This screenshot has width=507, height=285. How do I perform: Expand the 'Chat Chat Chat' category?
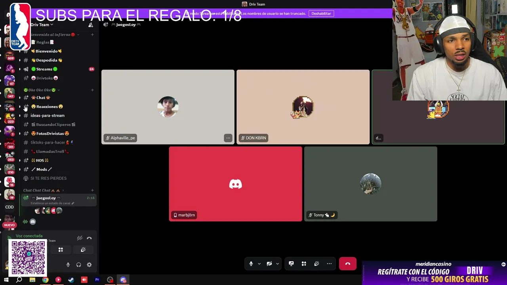[44, 190]
